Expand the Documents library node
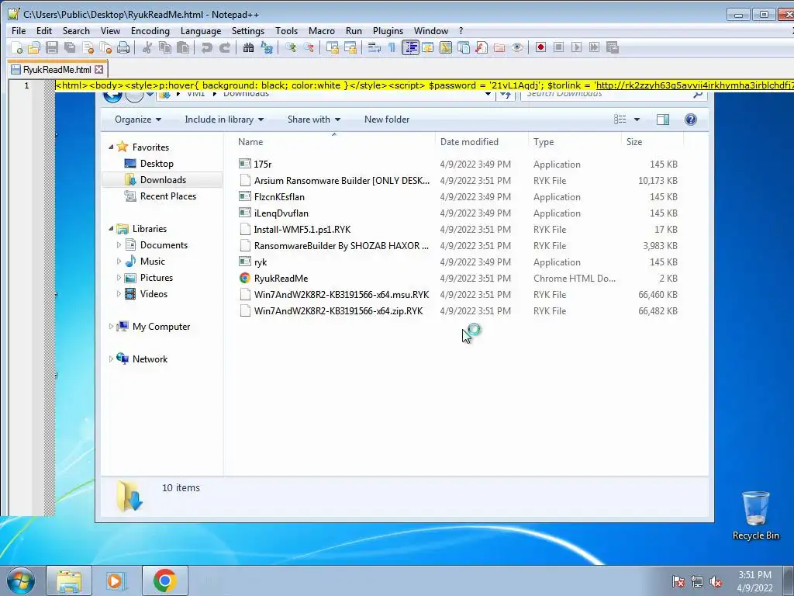Image resolution: width=794 pixels, height=596 pixels. (119, 245)
